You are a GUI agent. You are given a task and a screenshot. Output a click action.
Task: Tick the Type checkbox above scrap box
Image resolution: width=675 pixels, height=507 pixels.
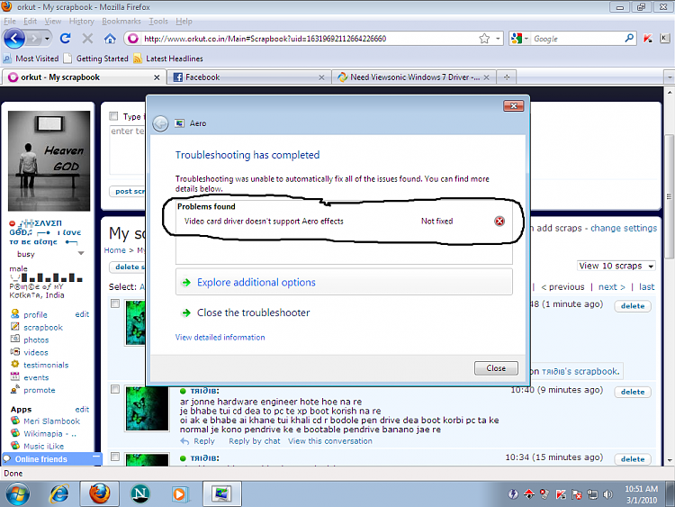tap(113, 116)
